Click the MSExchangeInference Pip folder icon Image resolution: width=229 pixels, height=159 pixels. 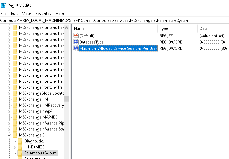(15, 123)
